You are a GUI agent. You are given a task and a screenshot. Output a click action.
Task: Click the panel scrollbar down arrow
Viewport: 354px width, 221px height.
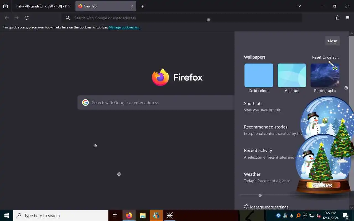(352, 207)
